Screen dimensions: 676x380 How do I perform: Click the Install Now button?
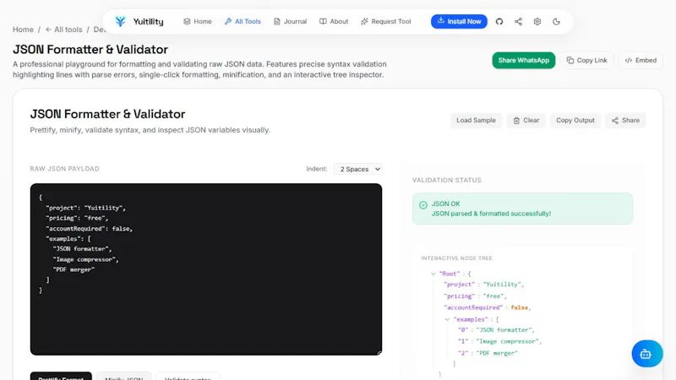[x=459, y=21]
